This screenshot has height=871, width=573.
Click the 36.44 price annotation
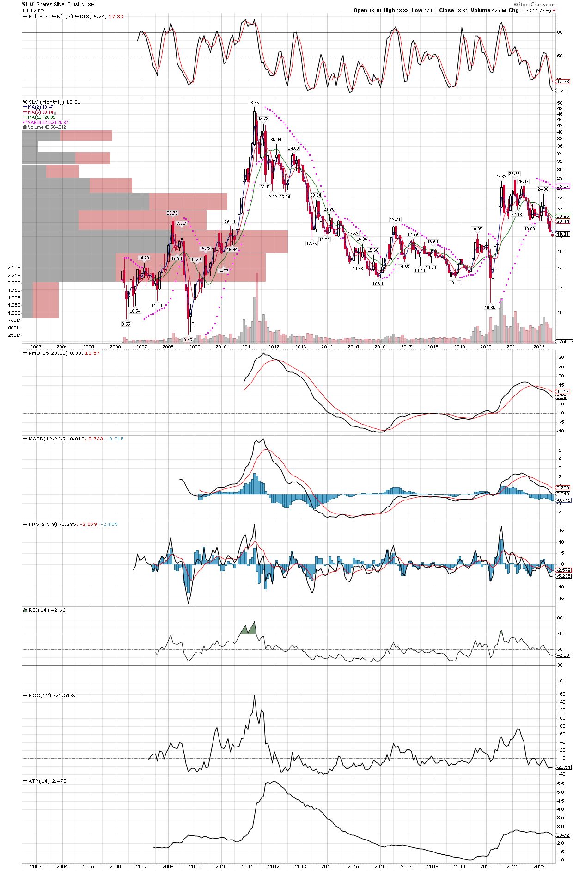click(x=276, y=139)
